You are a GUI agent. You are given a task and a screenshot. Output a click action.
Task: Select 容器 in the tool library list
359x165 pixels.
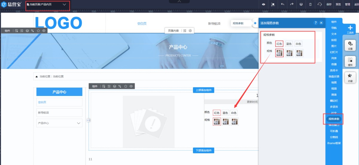coord(334,64)
